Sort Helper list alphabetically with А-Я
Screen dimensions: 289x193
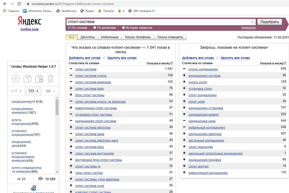coord(16,91)
